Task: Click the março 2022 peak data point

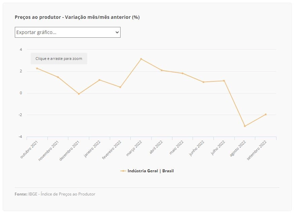Action: [x=141, y=59]
